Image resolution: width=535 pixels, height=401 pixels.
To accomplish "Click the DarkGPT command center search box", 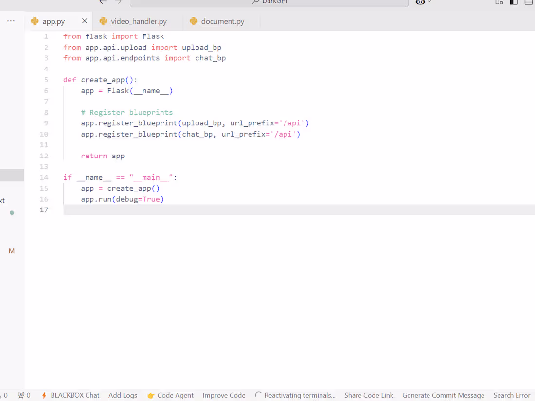I will click(x=269, y=2).
